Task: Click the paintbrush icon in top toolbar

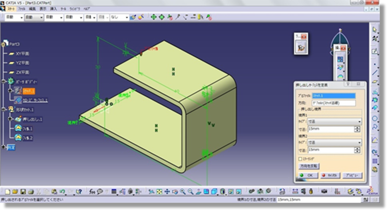Action: [x=133, y=17]
